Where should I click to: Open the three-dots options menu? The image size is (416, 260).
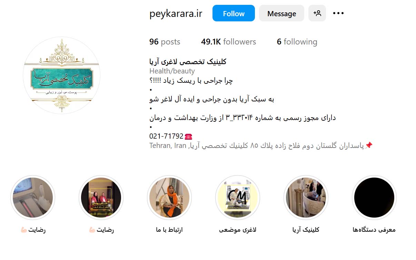point(338,13)
